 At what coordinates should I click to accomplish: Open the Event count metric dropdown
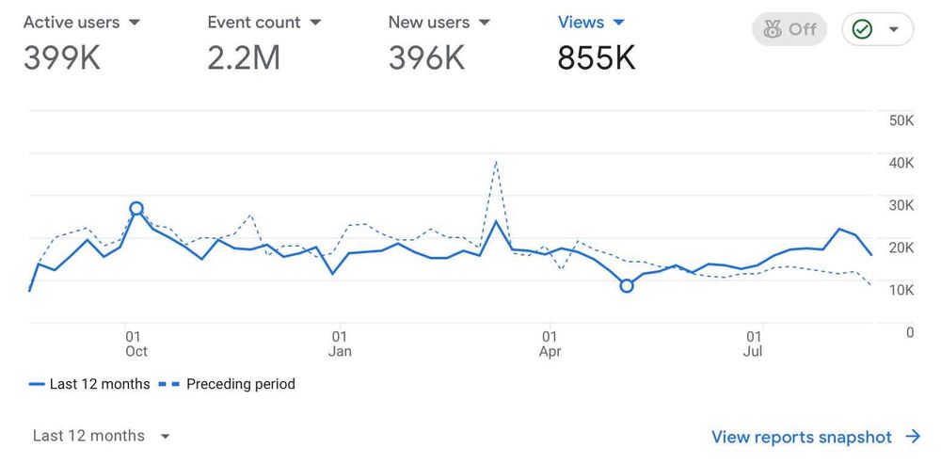pos(315,22)
